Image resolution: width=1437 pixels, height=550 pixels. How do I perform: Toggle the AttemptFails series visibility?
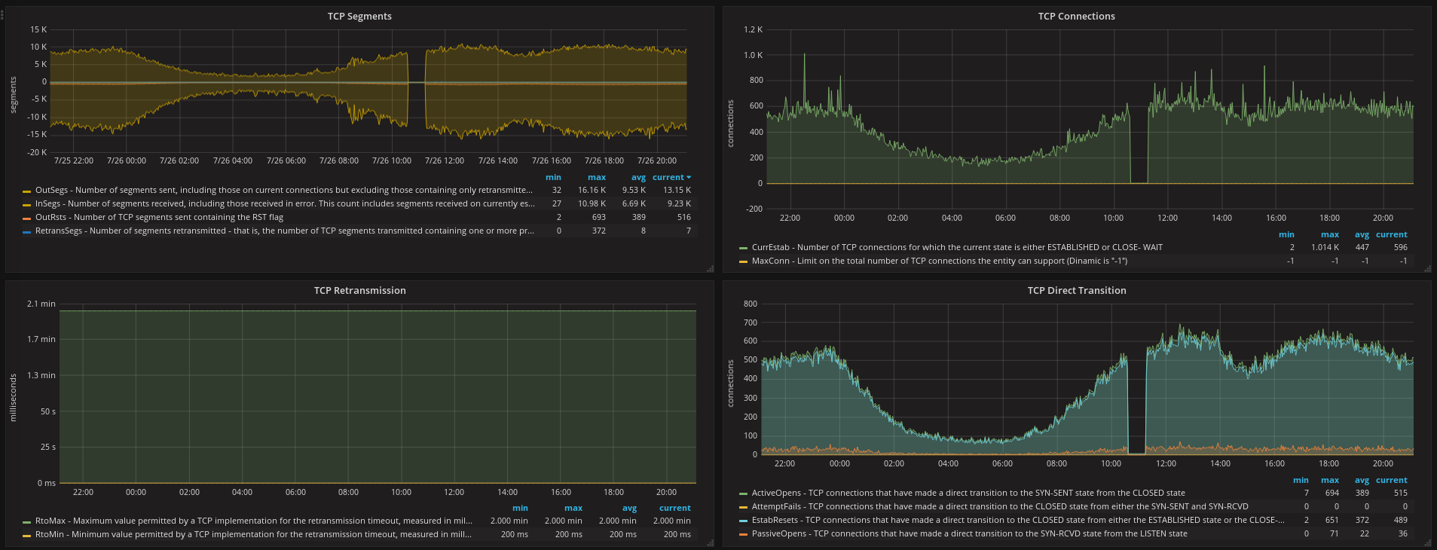(1000, 506)
